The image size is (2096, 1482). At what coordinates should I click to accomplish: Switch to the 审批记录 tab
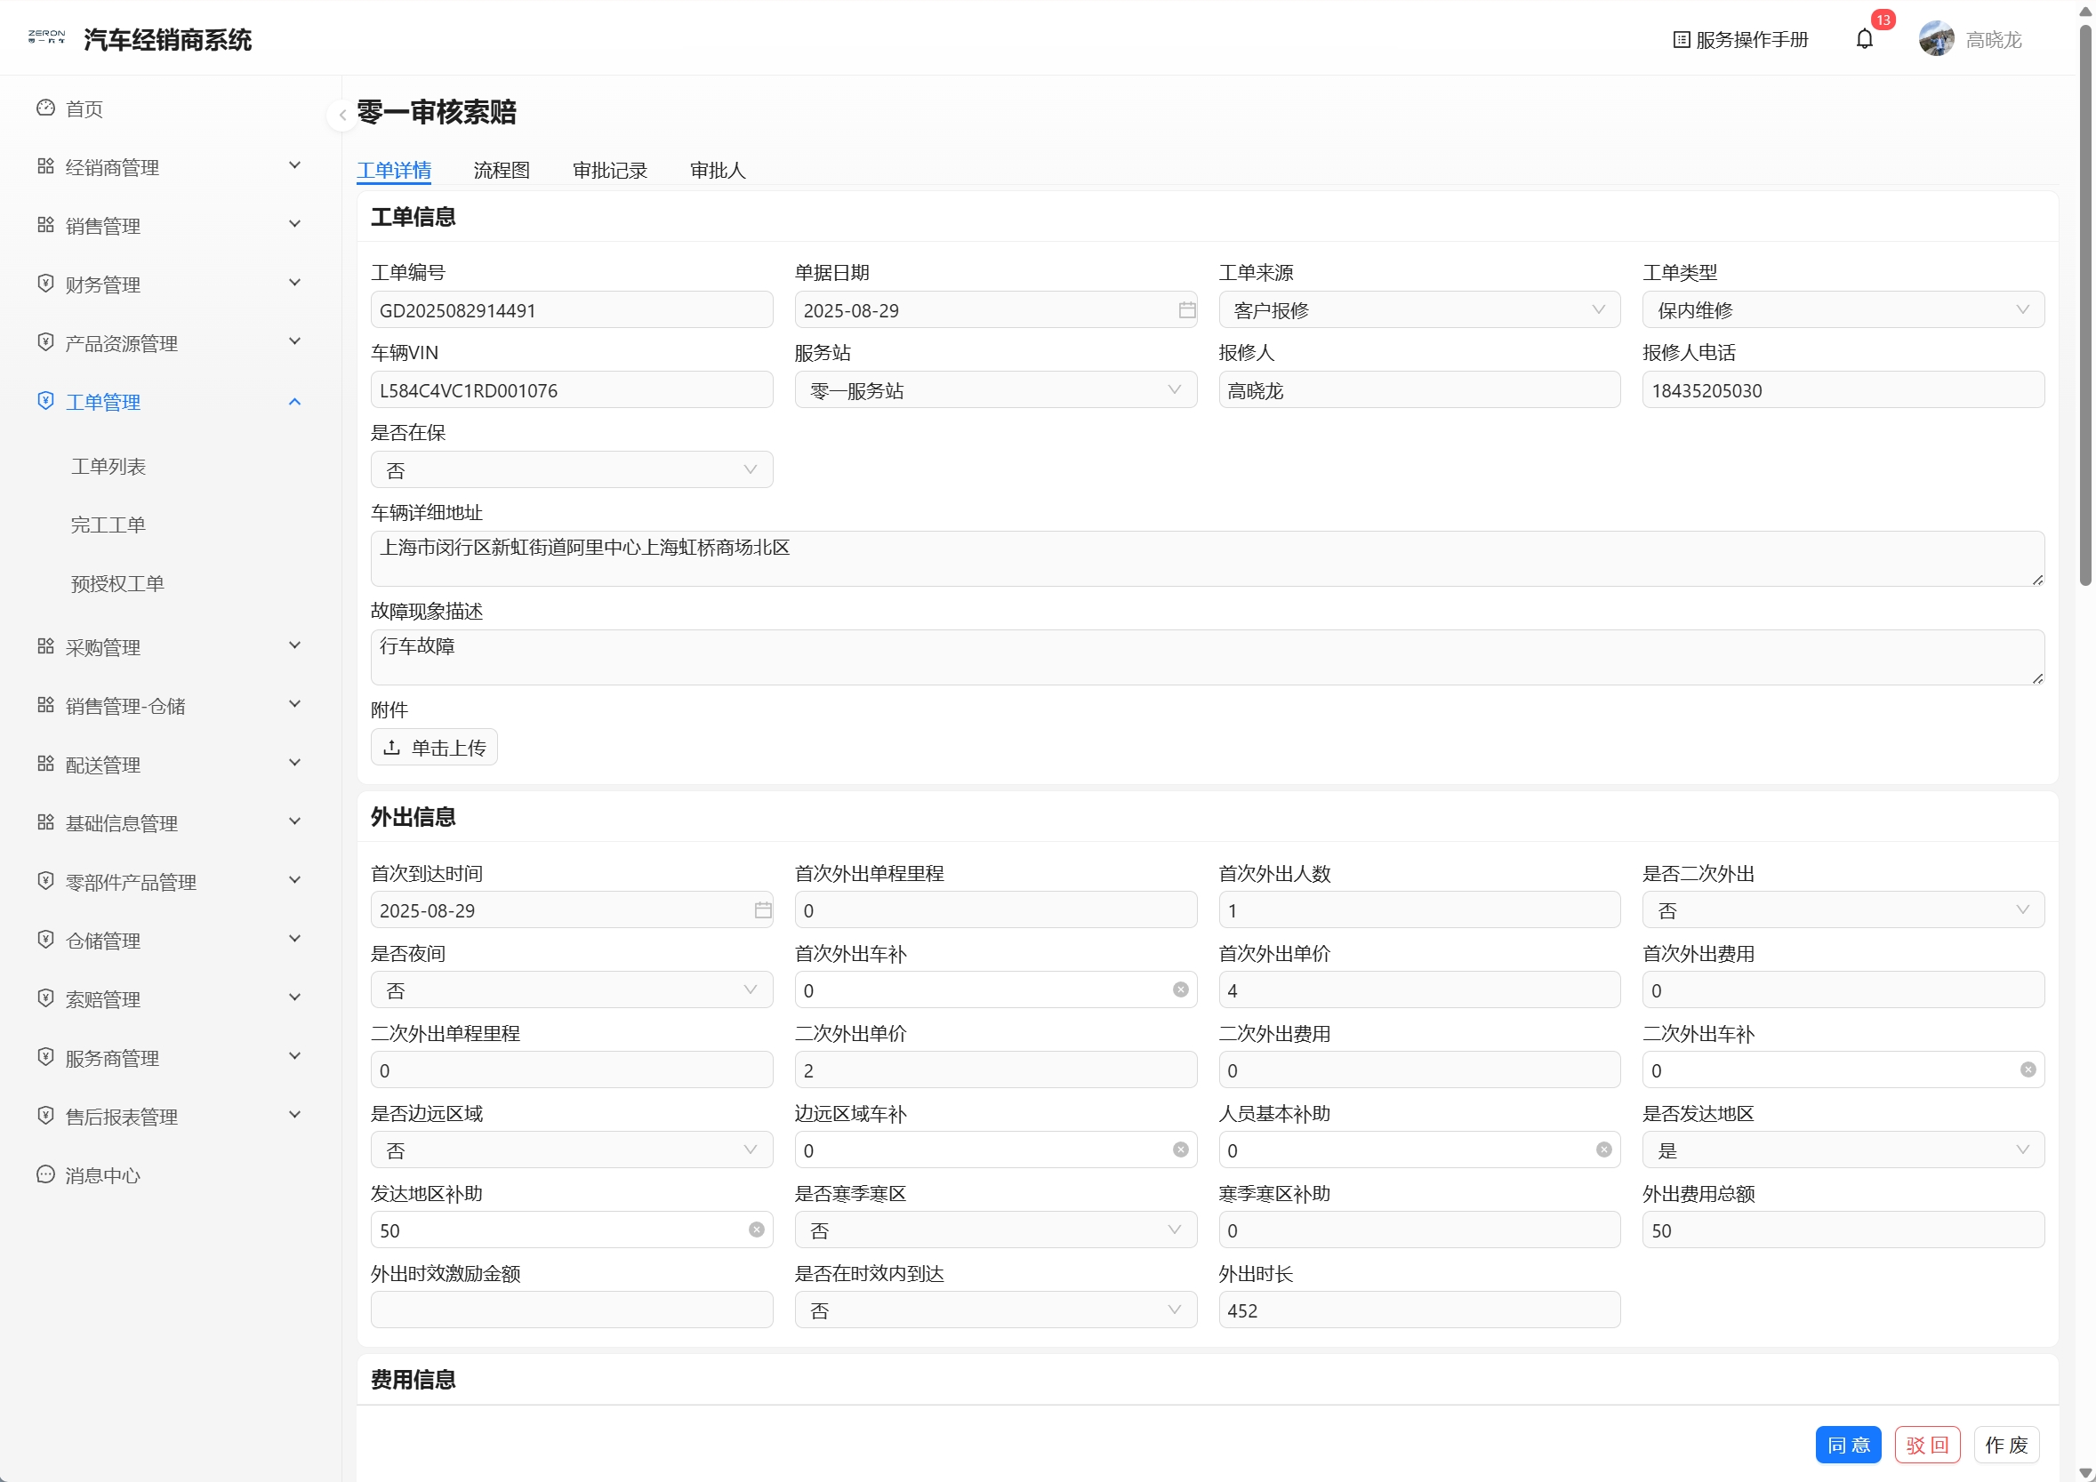[x=610, y=170]
